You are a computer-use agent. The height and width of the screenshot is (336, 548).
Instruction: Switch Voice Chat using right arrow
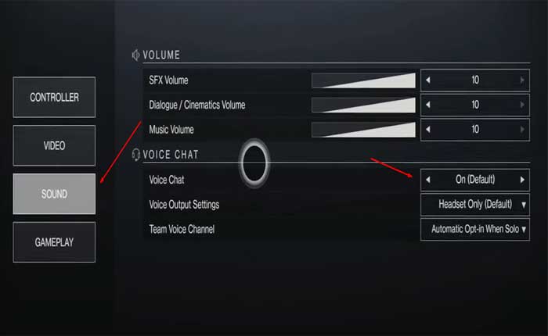point(522,180)
